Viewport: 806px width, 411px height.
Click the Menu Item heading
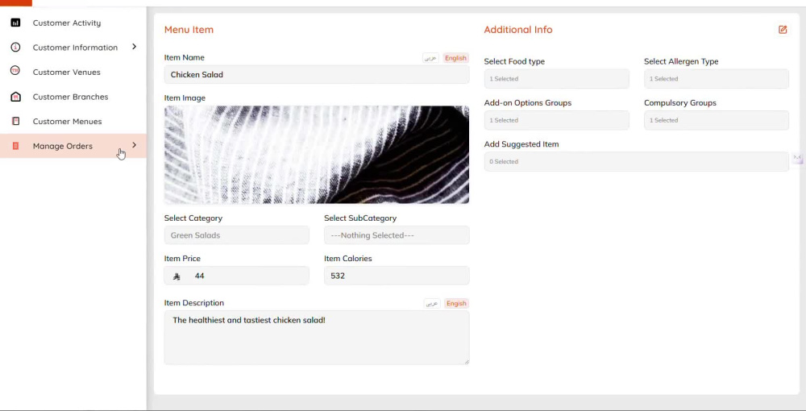click(189, 30)
